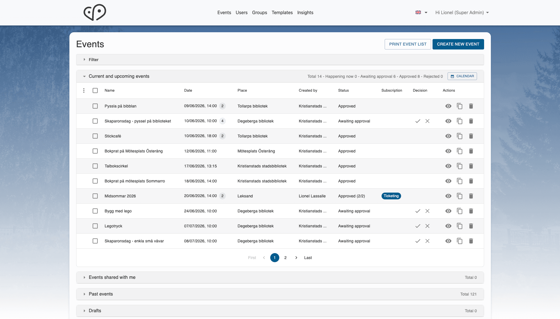The image size is (560, 319).
Task: Delete the Talbokscirkel event
Action: 471,166
